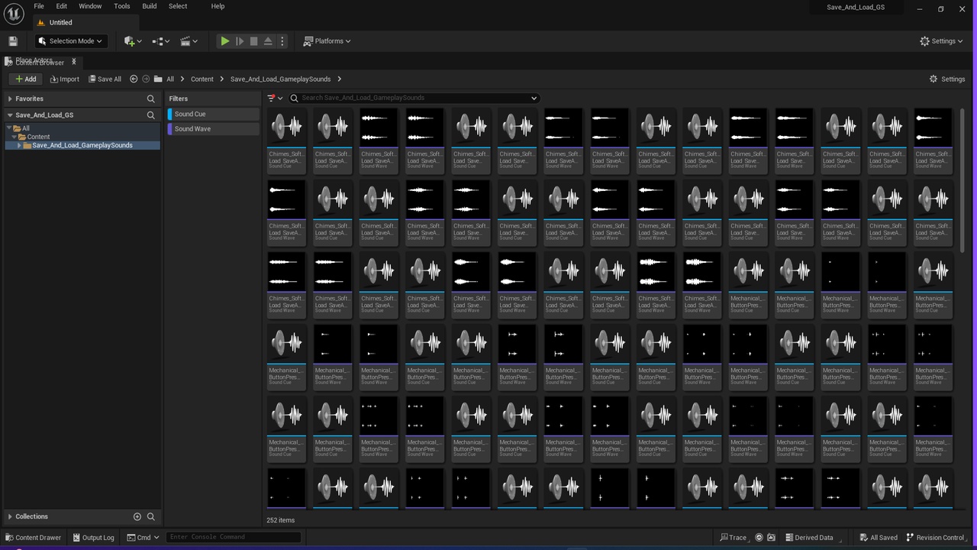
Task: Open the quick add content cube menu
Action: pos(132,41)
